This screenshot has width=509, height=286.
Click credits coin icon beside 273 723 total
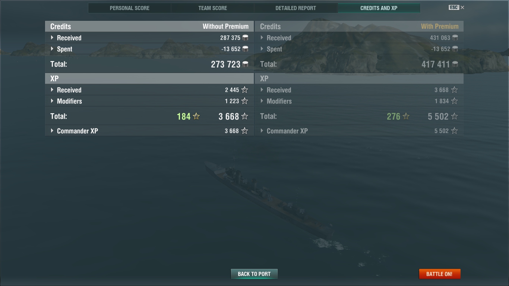(245, 64)
